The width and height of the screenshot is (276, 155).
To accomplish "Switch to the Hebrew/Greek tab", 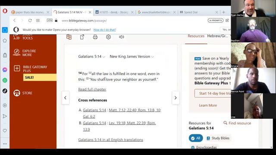I will tap(218, 36).
